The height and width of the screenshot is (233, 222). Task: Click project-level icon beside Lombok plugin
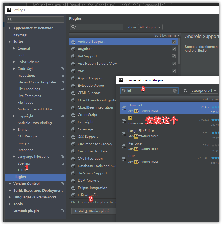coord(62,211)
